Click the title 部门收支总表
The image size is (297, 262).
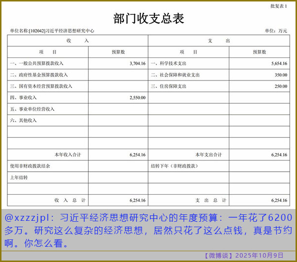(x=148, y=19)
